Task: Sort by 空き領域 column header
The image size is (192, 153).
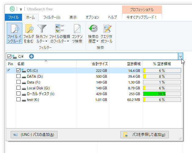Action: pos(126,64)
